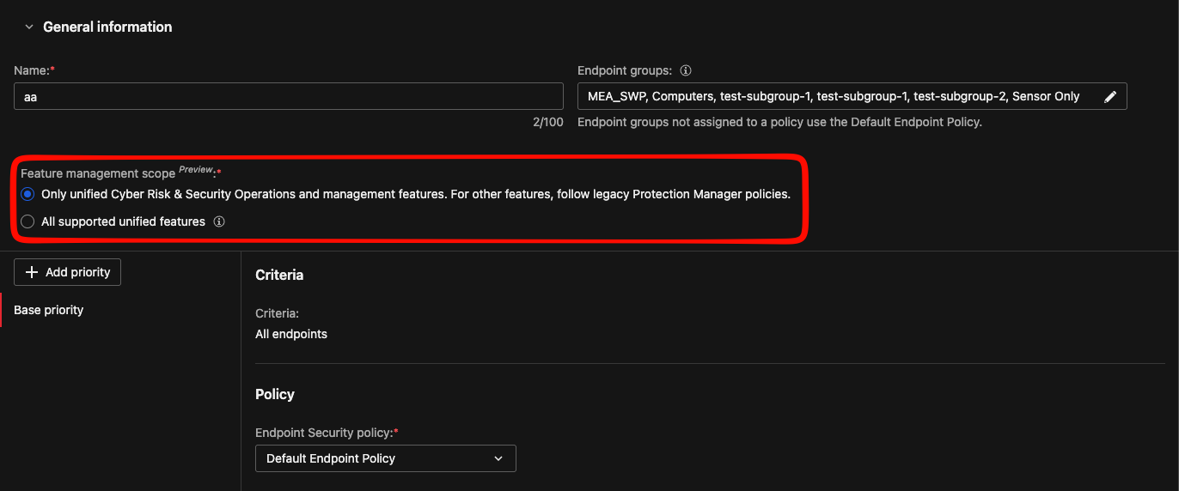Screen dimensions: 1179x491
Task: Select the Base priority tab
Action: pos(49,310)
